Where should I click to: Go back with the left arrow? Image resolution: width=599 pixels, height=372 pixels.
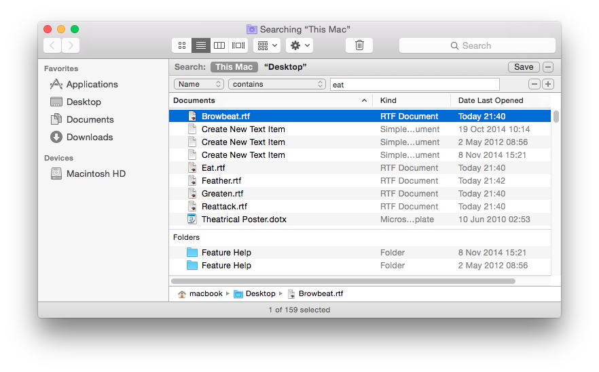tap(52, 45)
